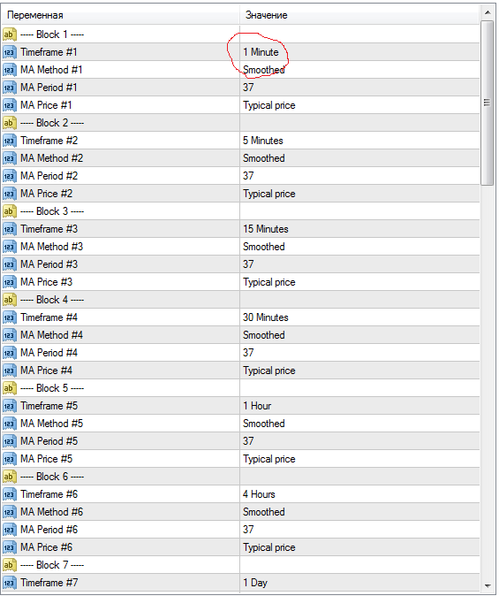
Task: Select the 'MA Price #4' variable name
Action: click(46, 371)
